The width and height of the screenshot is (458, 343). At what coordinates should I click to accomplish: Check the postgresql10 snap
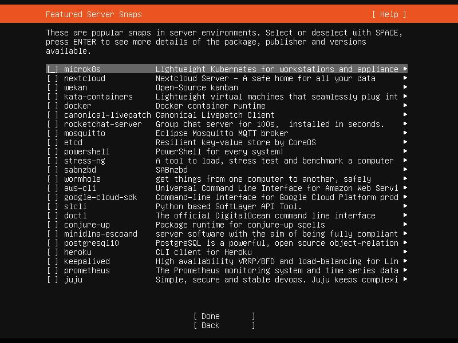pos(53,243)
